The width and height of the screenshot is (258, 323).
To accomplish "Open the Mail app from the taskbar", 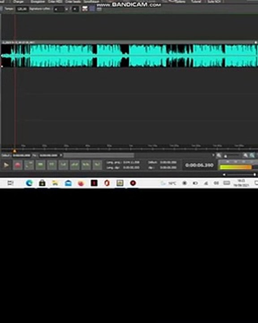I will [68, 183].
